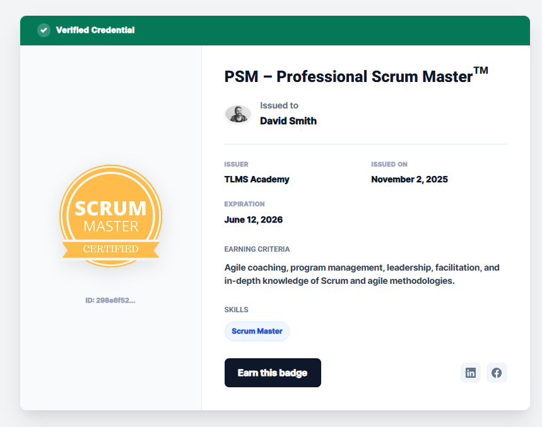542x427 pixels.
Task: Click the EARNING CRITERIA heading
Action: pos(257,249)
